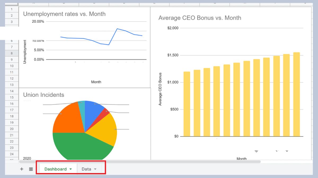
Task: Open the Data sheet tab menu
Action: tap(95, 169)
